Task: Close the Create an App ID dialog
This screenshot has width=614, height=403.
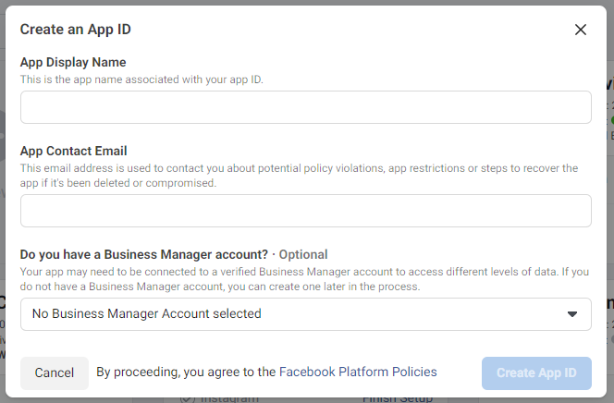Action: tap(581, 30)
